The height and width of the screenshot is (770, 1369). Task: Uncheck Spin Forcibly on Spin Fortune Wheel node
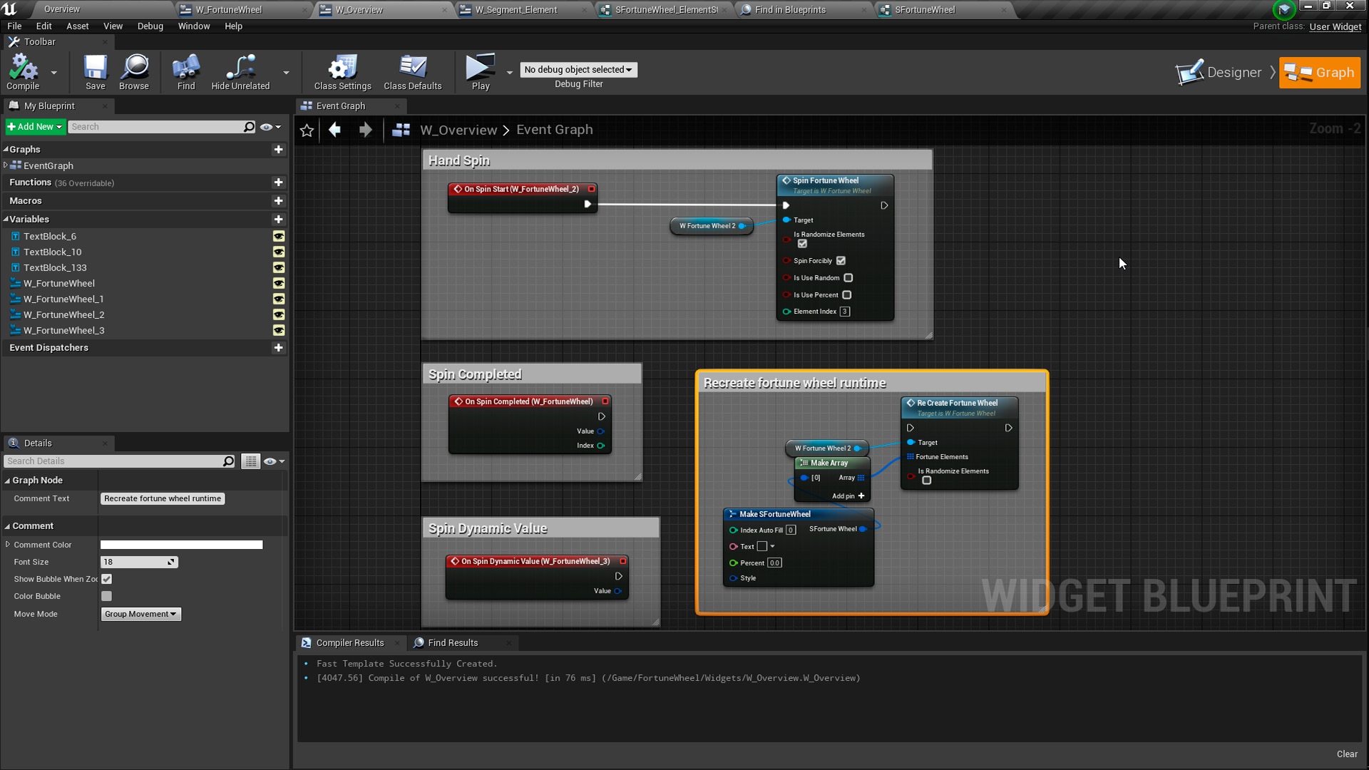841,260
